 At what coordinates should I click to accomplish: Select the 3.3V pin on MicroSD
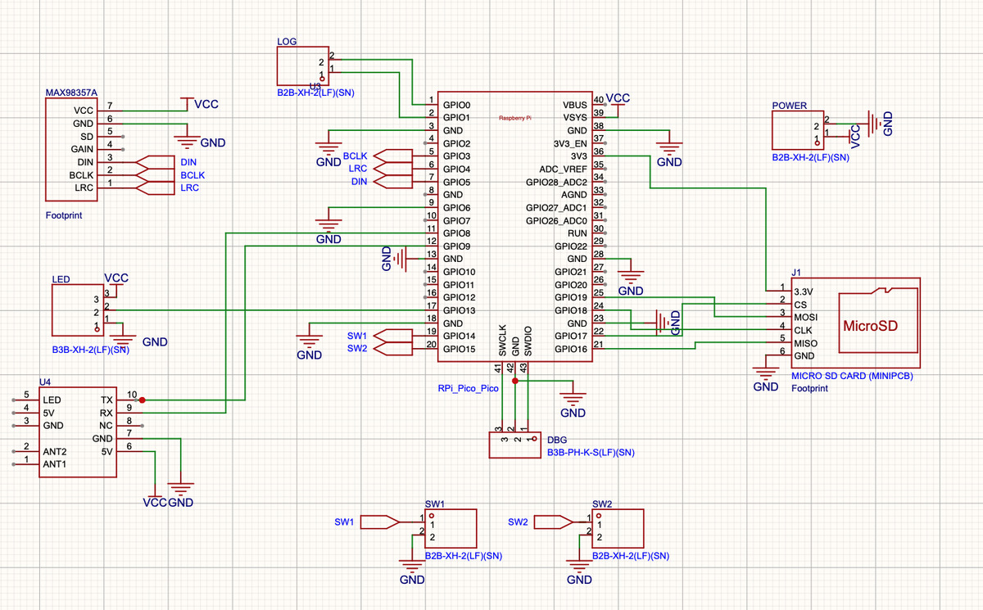coord(804,291)
